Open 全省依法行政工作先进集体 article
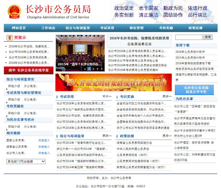Image resolution: width=221 pixels, height=188 pixels. click(141, 103)
